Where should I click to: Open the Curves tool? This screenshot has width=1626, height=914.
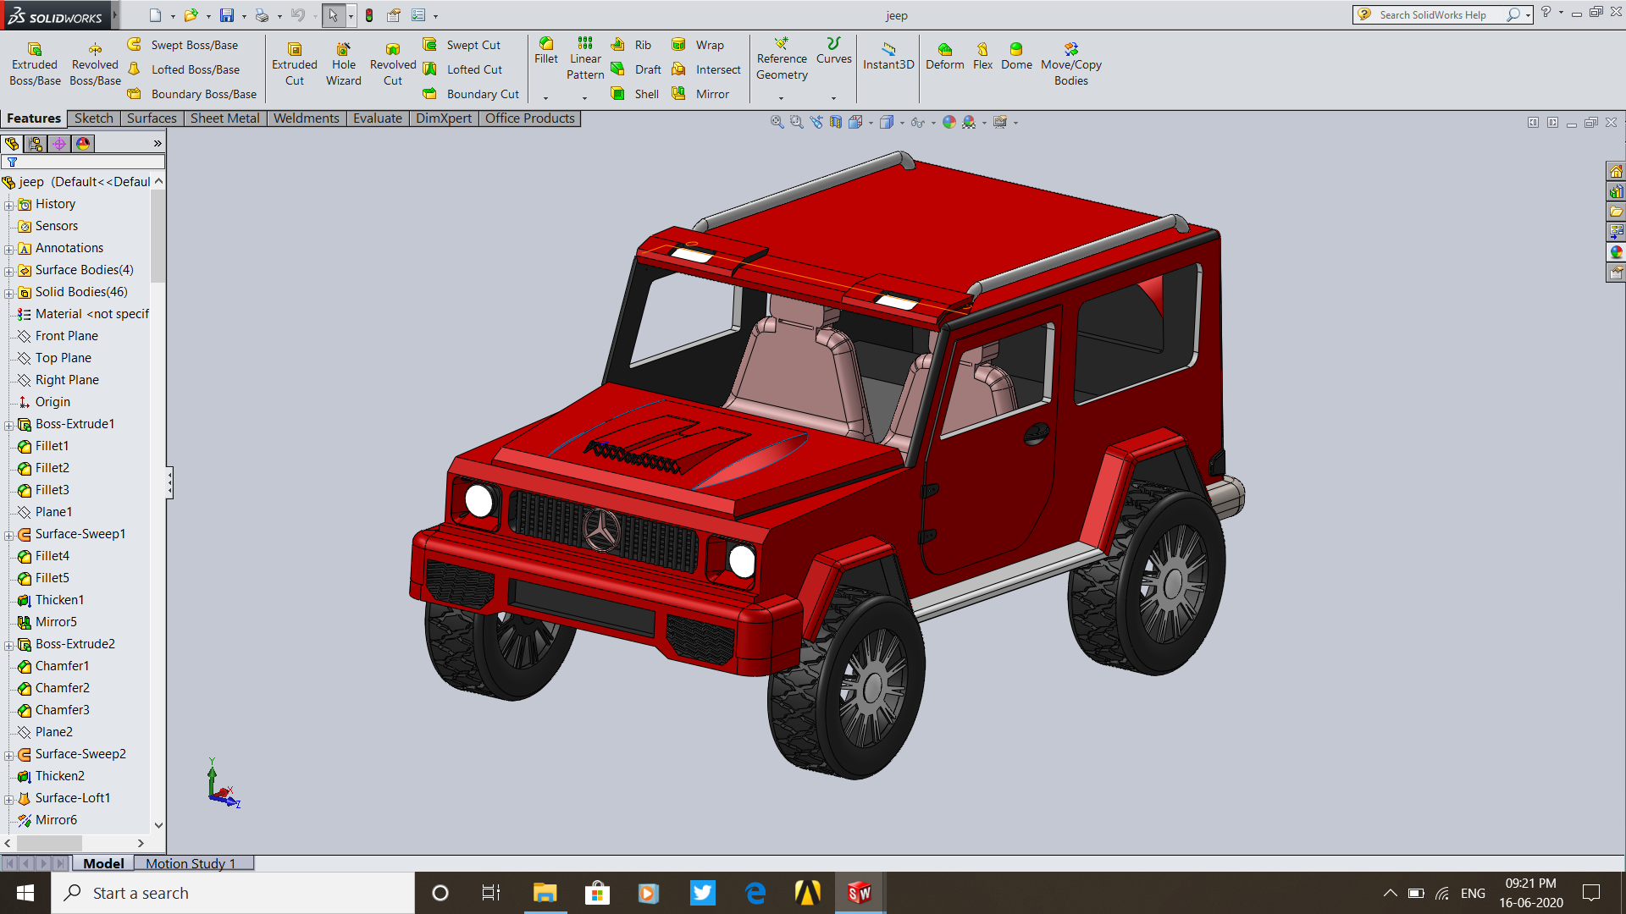[834, 51]
